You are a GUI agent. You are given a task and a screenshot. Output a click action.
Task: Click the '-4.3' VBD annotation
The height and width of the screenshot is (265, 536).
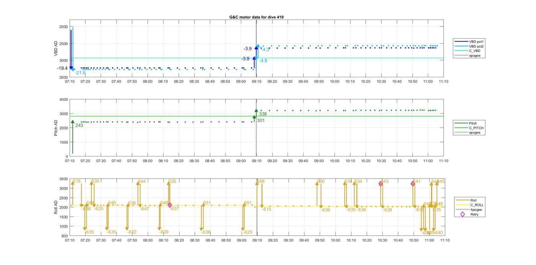(x=265, y=50)
